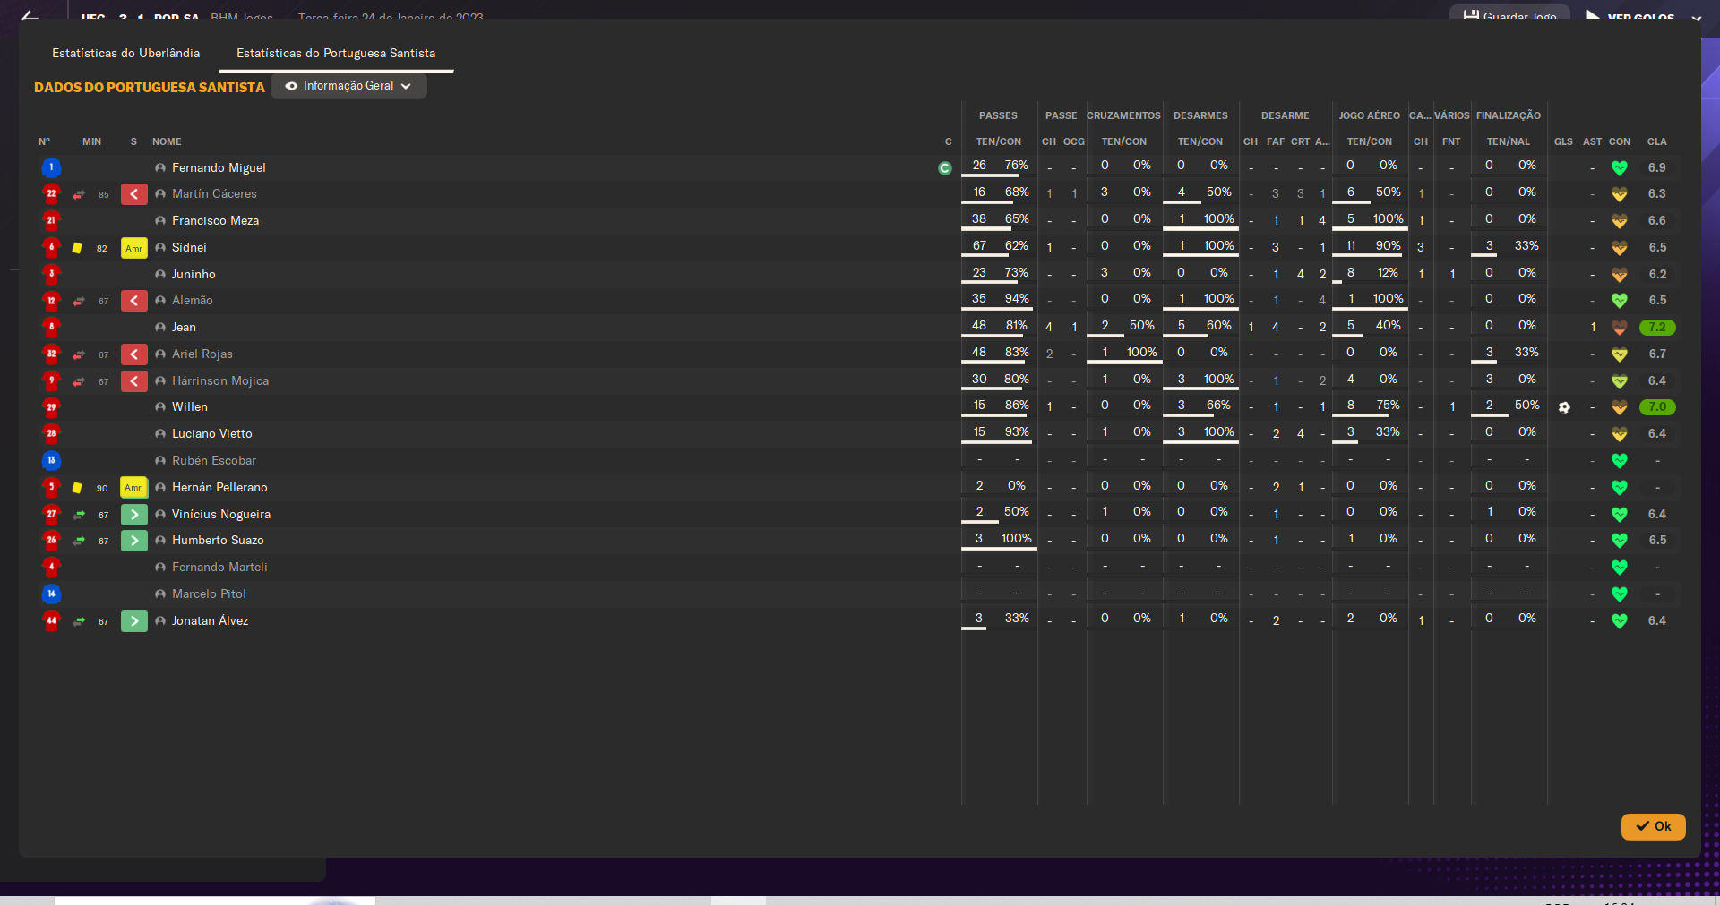Sort by the NOME column header
Screen dimensions: 1720x905
tap(167, 141)
